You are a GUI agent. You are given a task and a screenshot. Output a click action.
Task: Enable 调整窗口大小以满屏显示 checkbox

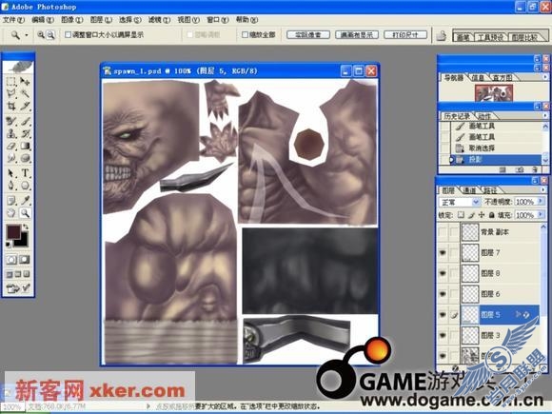click(x=69, y=34)
